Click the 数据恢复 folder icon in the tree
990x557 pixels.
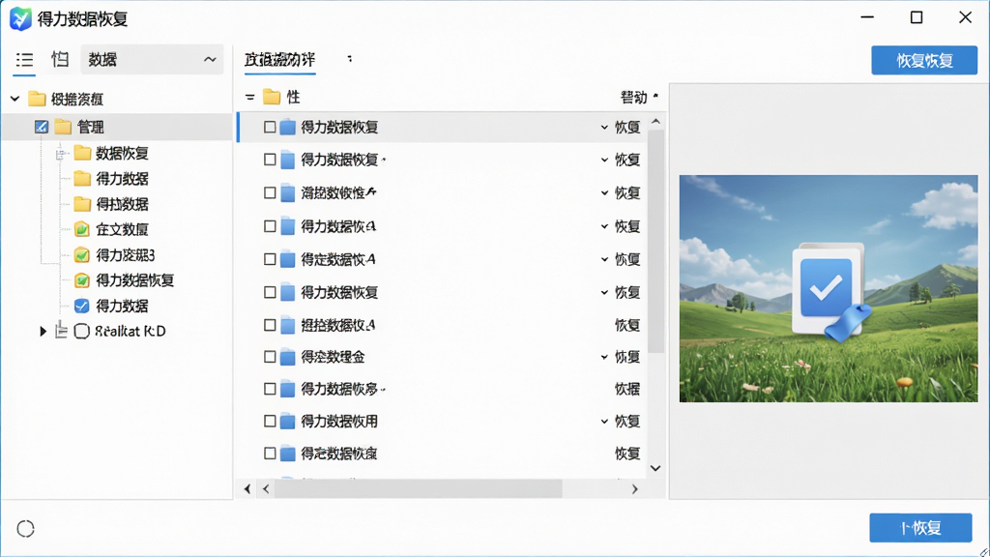[82, 153]
